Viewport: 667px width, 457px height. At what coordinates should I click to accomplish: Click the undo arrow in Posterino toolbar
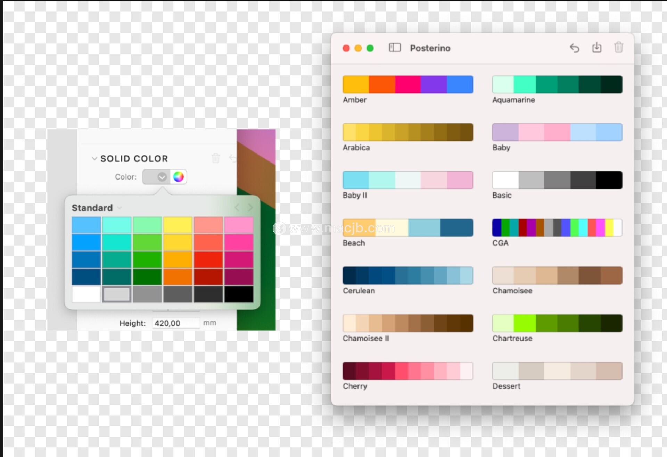574,48
